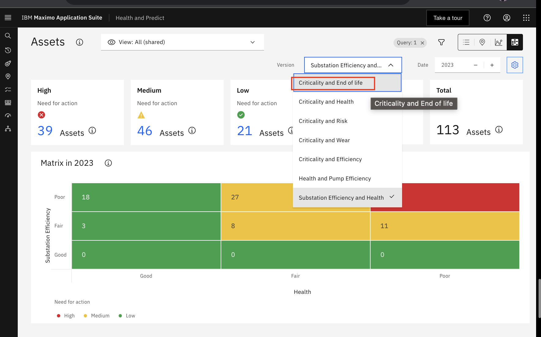Open the user profile icon
This screenshot has height=337, width=541.
[x=507, y=18]
